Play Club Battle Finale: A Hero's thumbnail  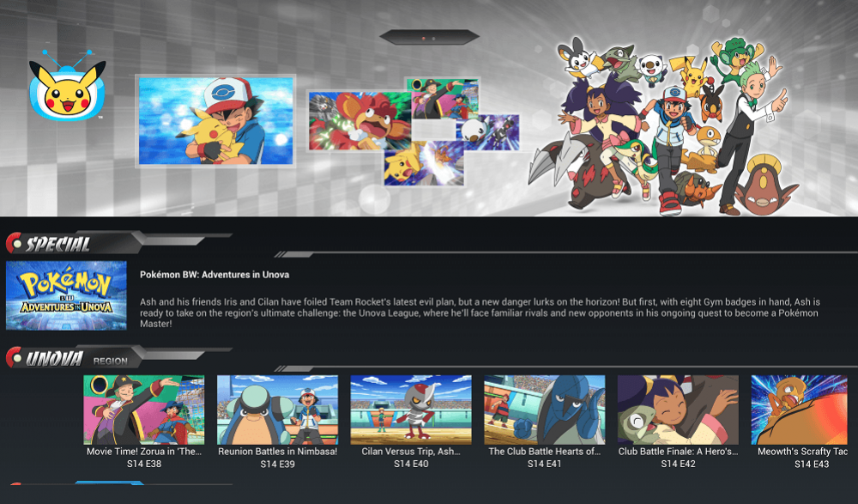pos(678,410)
